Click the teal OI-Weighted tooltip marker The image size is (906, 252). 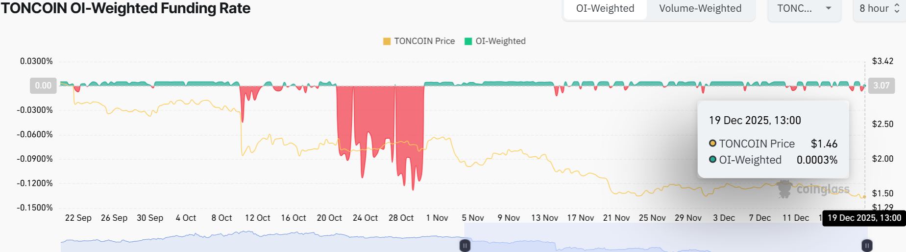click(712, 160)
